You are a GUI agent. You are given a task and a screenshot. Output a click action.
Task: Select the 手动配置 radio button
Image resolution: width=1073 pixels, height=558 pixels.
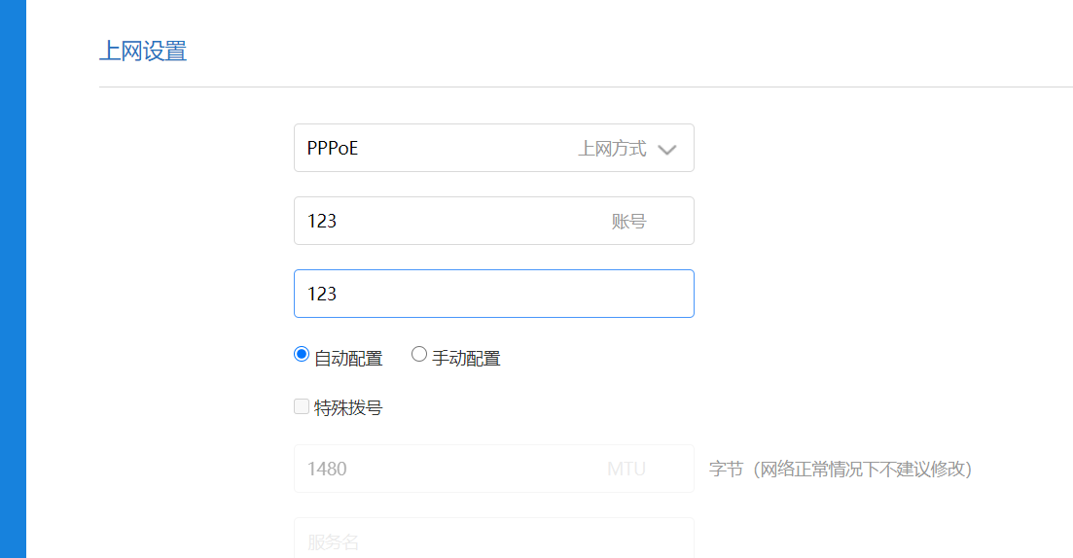(x=419, y=355)
